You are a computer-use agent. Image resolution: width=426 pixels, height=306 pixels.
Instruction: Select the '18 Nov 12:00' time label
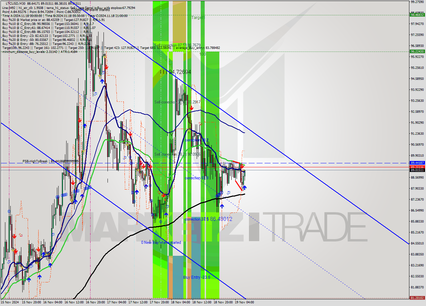tap(202, 302)
